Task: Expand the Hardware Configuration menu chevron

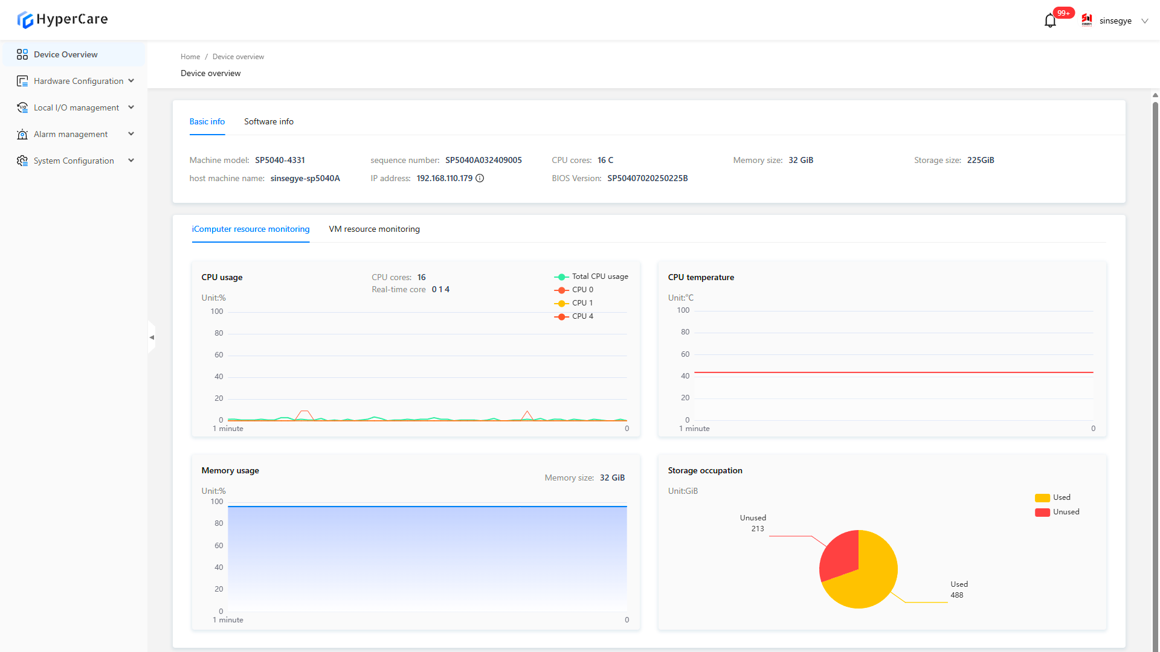Action: pyautogui.click(x=131, y=81)
